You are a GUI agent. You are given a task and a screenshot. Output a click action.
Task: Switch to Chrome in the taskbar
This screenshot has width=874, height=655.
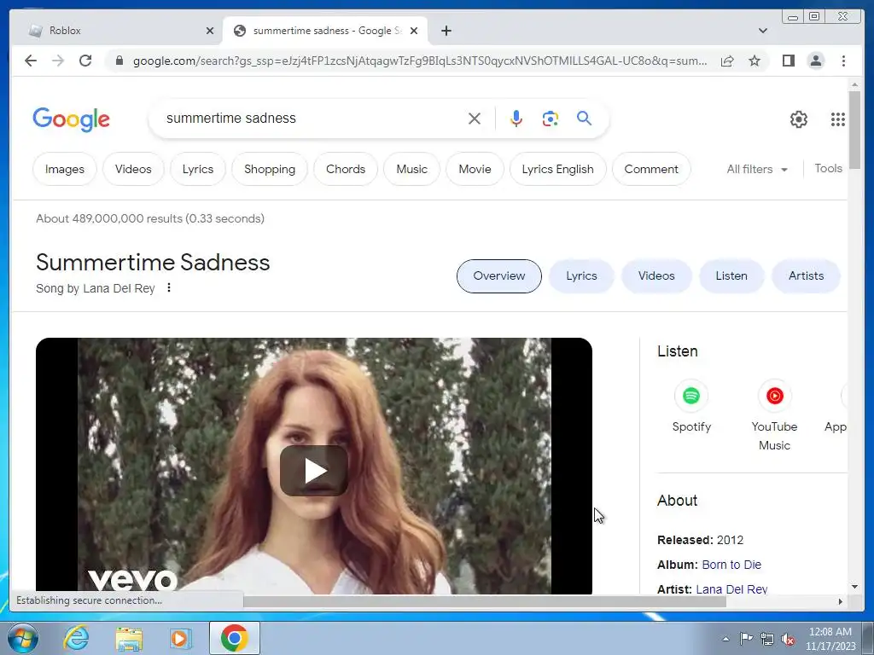point(234,638)
